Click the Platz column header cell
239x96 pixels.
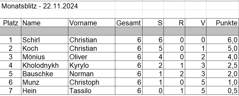(x=11, y=23)
